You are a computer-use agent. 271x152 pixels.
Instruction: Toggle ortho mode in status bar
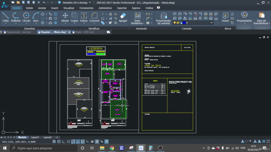pos(64,142)
